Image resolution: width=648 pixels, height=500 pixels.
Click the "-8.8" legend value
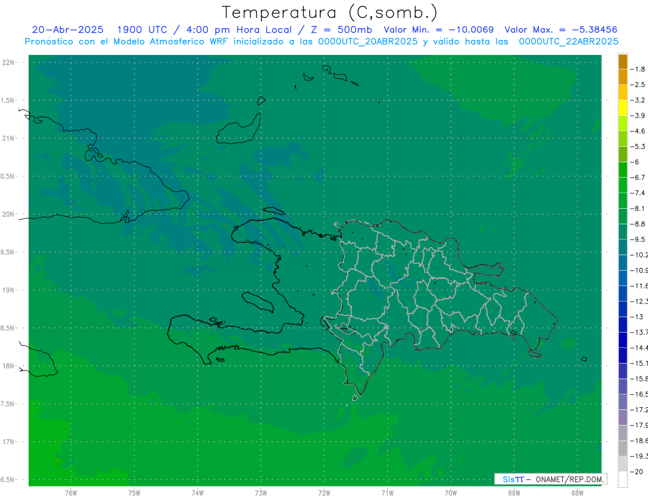[x=638, y=224]
